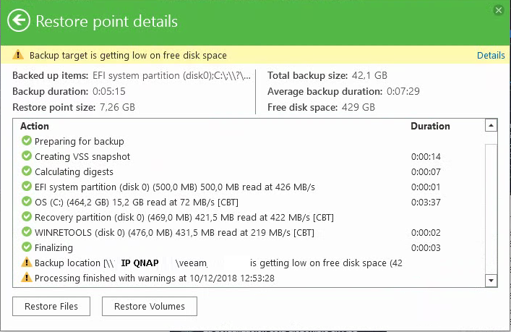Click the Action column header
This screenshot has width=511, height=332.
coord(35,126)
